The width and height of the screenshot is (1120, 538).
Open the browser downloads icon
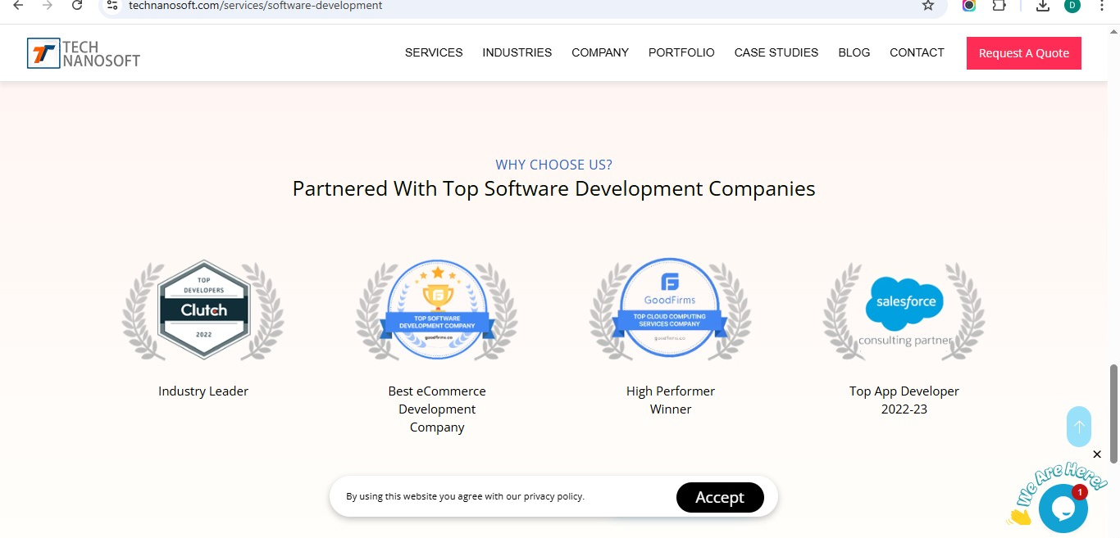pos(1043,6)
